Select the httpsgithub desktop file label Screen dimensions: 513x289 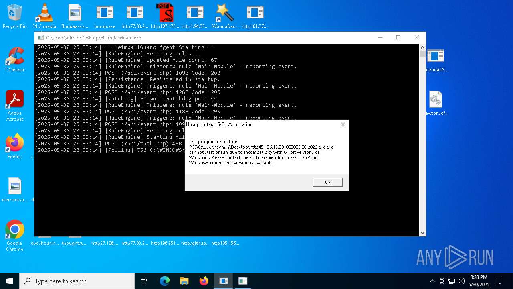click(195, 243)
